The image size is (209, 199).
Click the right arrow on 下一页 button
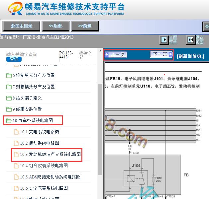[x=170, y=54]
